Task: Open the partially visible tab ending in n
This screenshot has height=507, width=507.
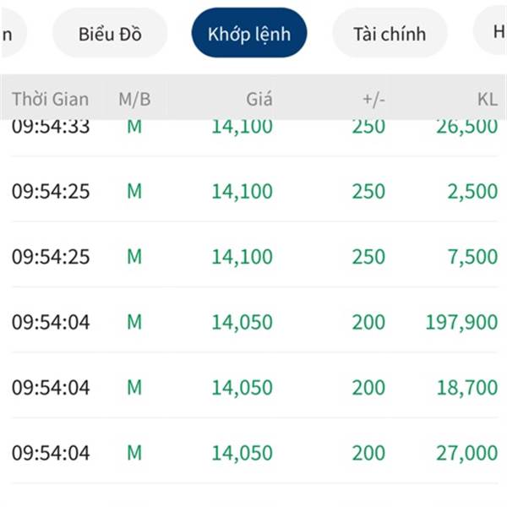Action: click(13, 33)
